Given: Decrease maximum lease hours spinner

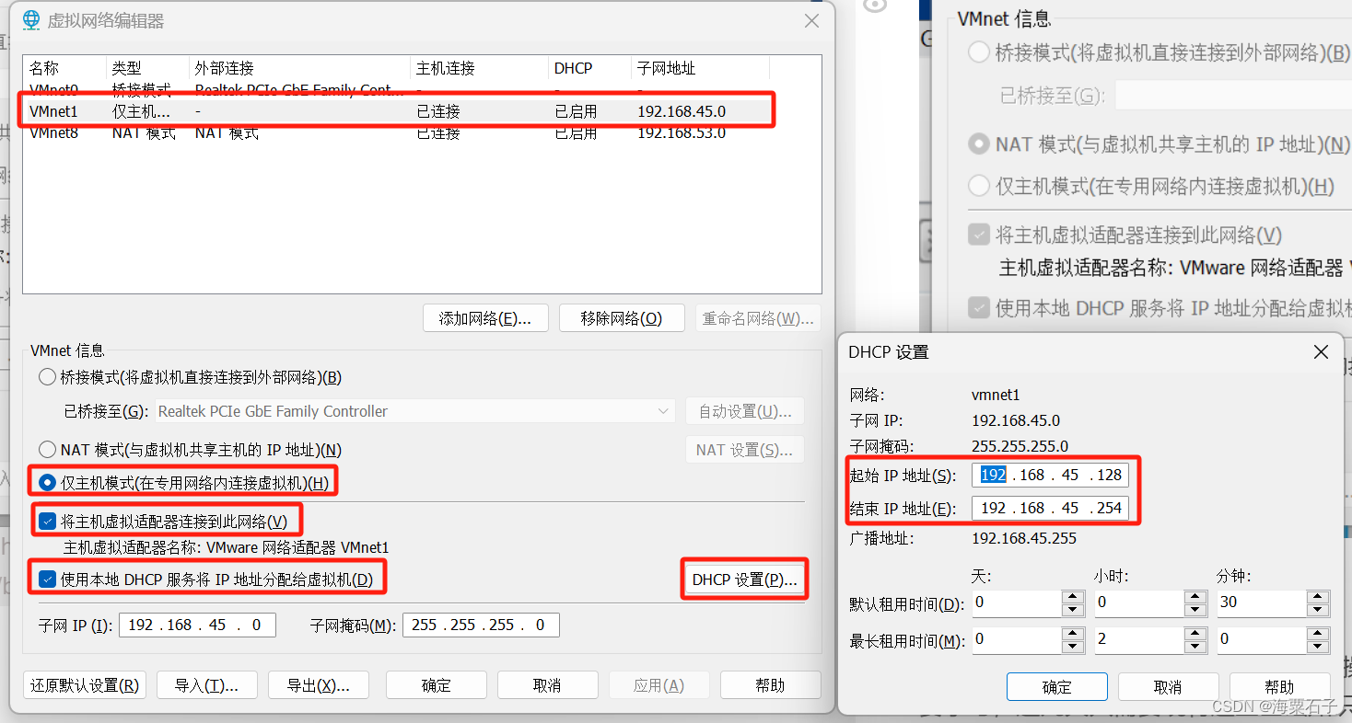Looking at the screenshot, I should [1195, 646].
